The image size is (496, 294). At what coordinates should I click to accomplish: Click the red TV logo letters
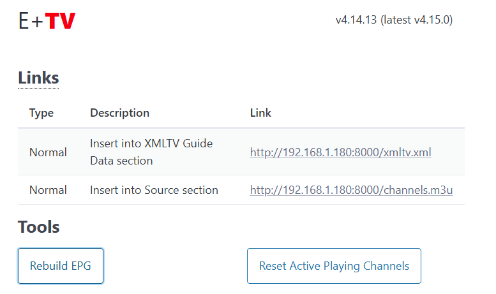pos(61,21)
